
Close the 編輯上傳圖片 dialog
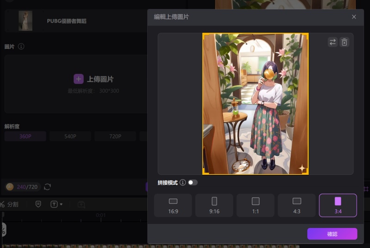click(354, 17)
